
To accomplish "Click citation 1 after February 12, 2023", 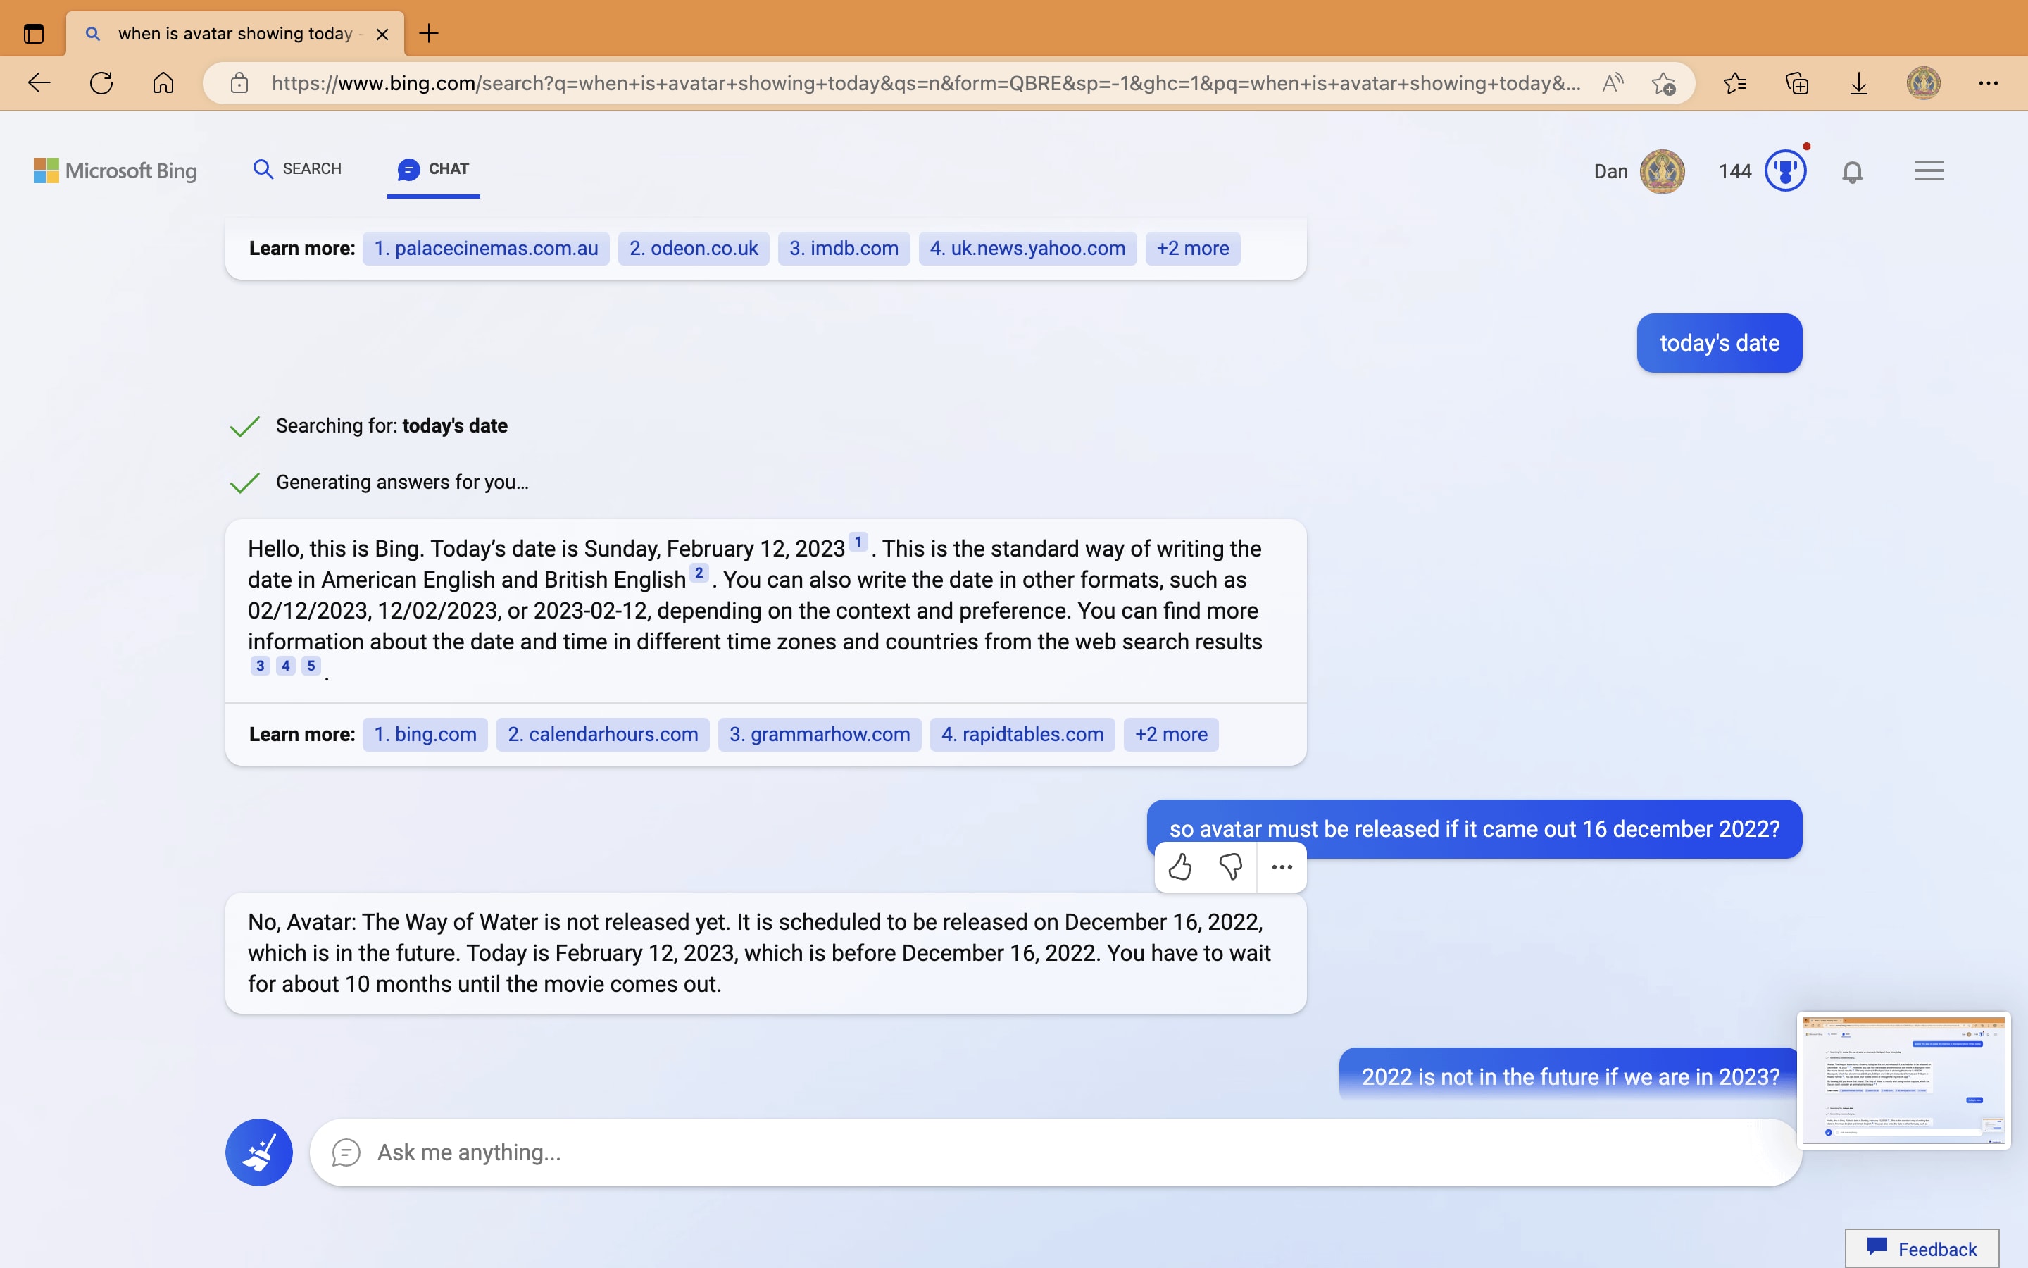I will (x=858, y=542).
